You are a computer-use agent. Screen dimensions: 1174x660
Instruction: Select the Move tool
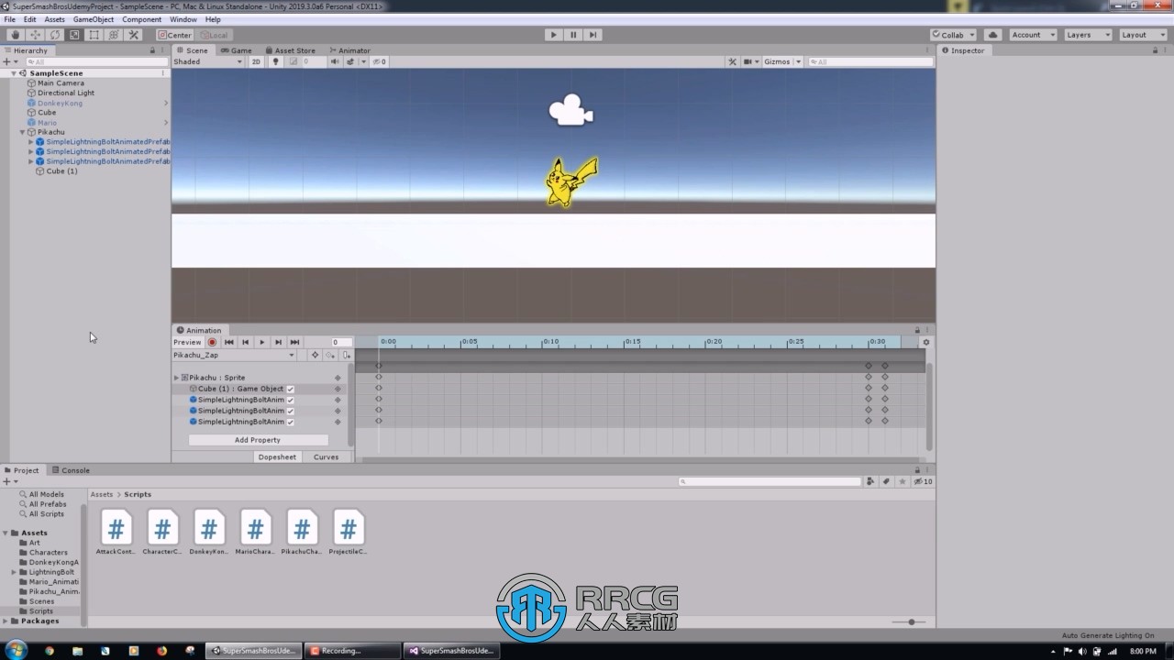point(35,35)
